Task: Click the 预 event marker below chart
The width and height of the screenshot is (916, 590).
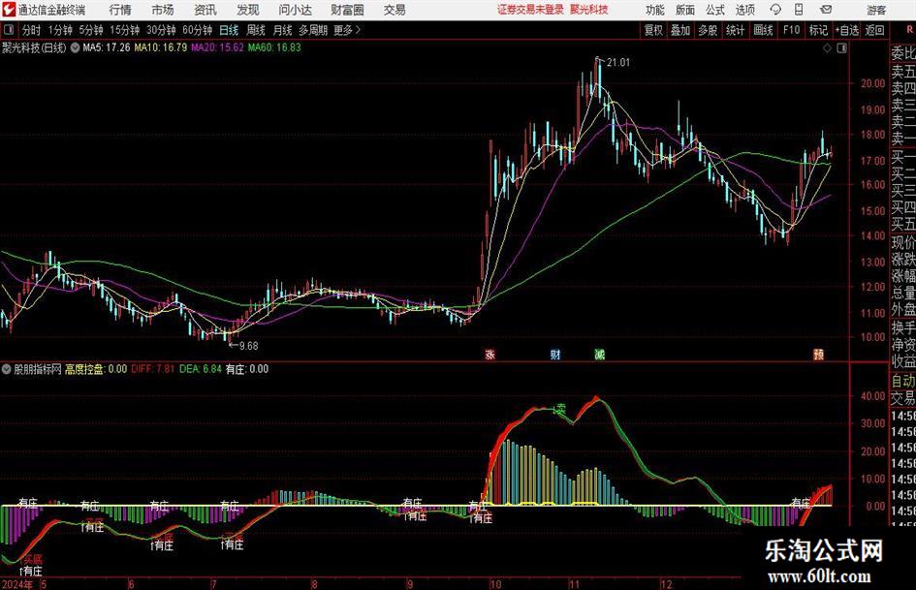Action: point(818,354)
